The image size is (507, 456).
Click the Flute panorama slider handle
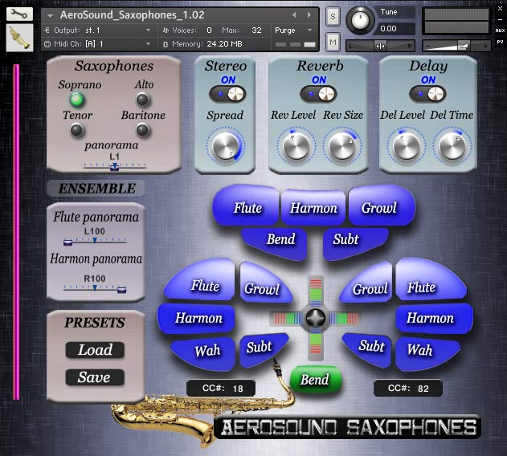pyautogui.click(x=67, y=242)
